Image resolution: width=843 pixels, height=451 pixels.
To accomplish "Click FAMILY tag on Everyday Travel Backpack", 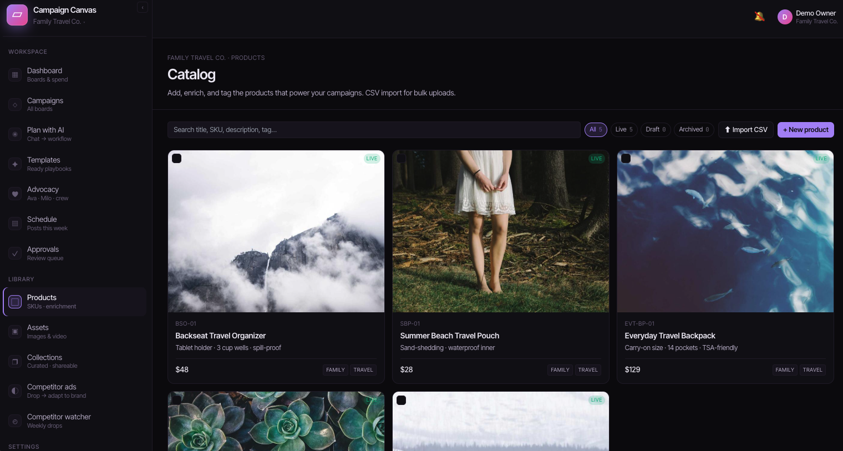I will 785,370.
